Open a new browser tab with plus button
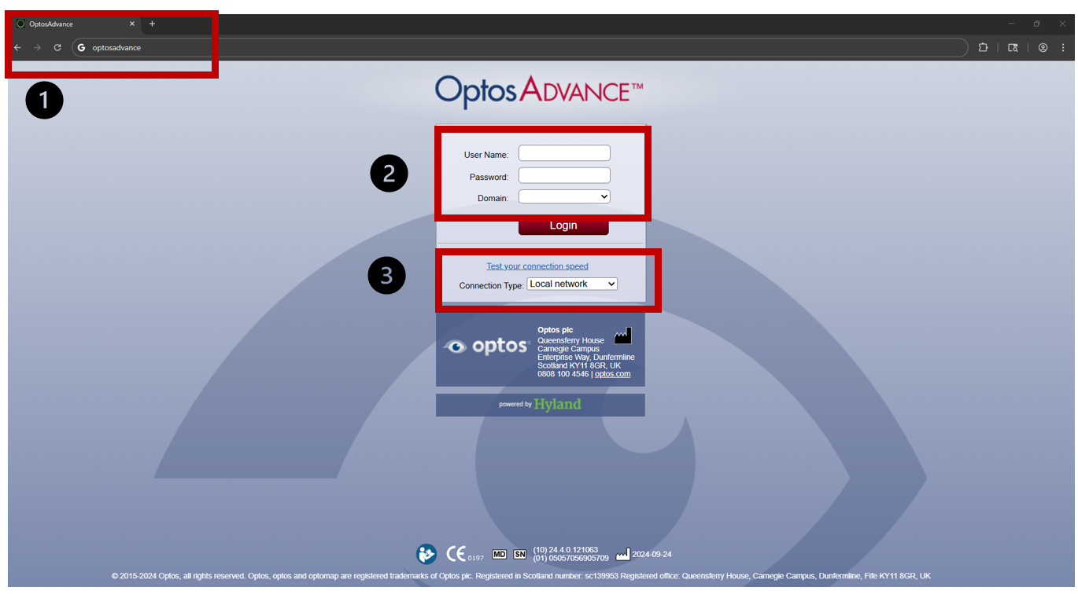Viewport: 1078px width, 594px height. (x=152, y=24)
